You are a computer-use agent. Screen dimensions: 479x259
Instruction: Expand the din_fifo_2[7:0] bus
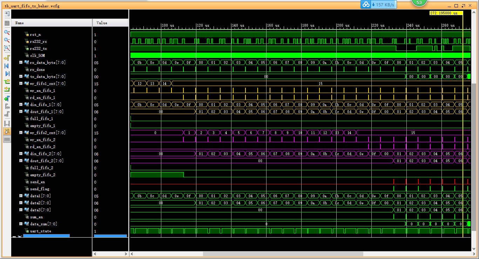(x=21, y=154)
